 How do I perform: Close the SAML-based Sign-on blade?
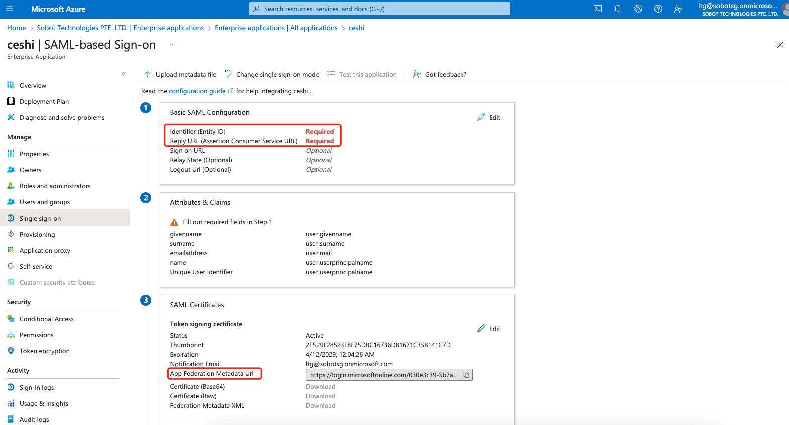coord(780,45)
